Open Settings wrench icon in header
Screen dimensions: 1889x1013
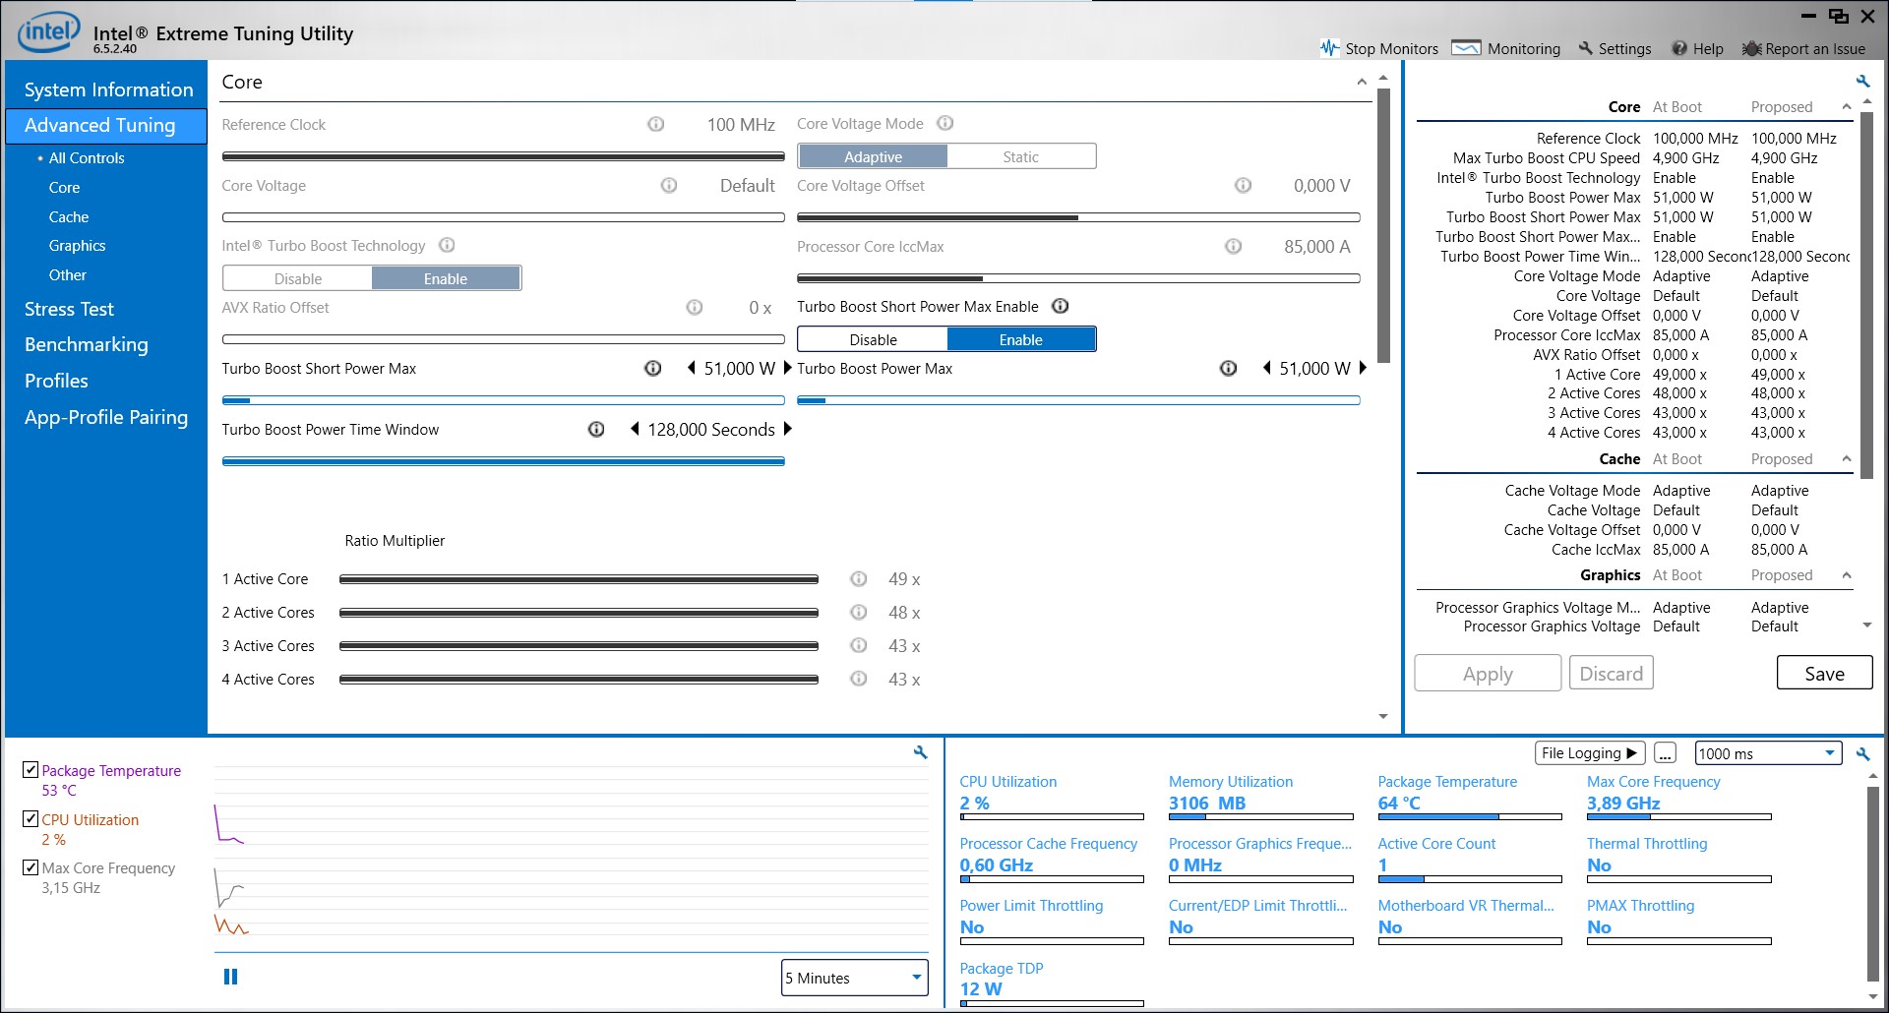(x=1585, y=48)
